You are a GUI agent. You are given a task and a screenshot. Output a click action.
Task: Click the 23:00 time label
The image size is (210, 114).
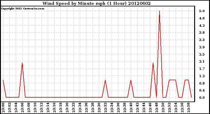pyautogui.click(x=3, y=108)
